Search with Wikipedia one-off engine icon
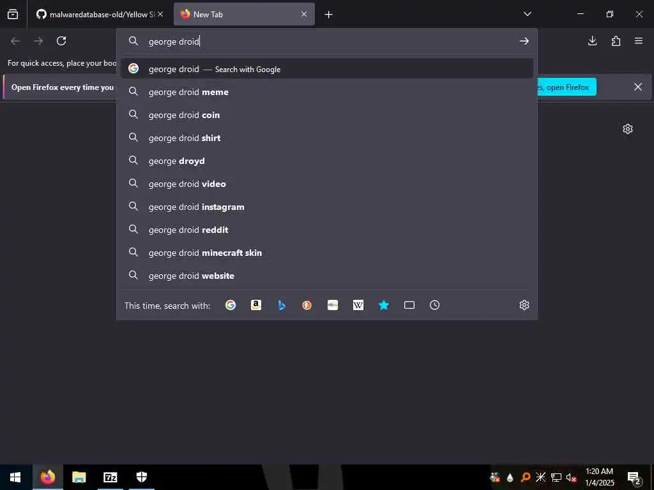654x490 pixels. coord(358,305)
